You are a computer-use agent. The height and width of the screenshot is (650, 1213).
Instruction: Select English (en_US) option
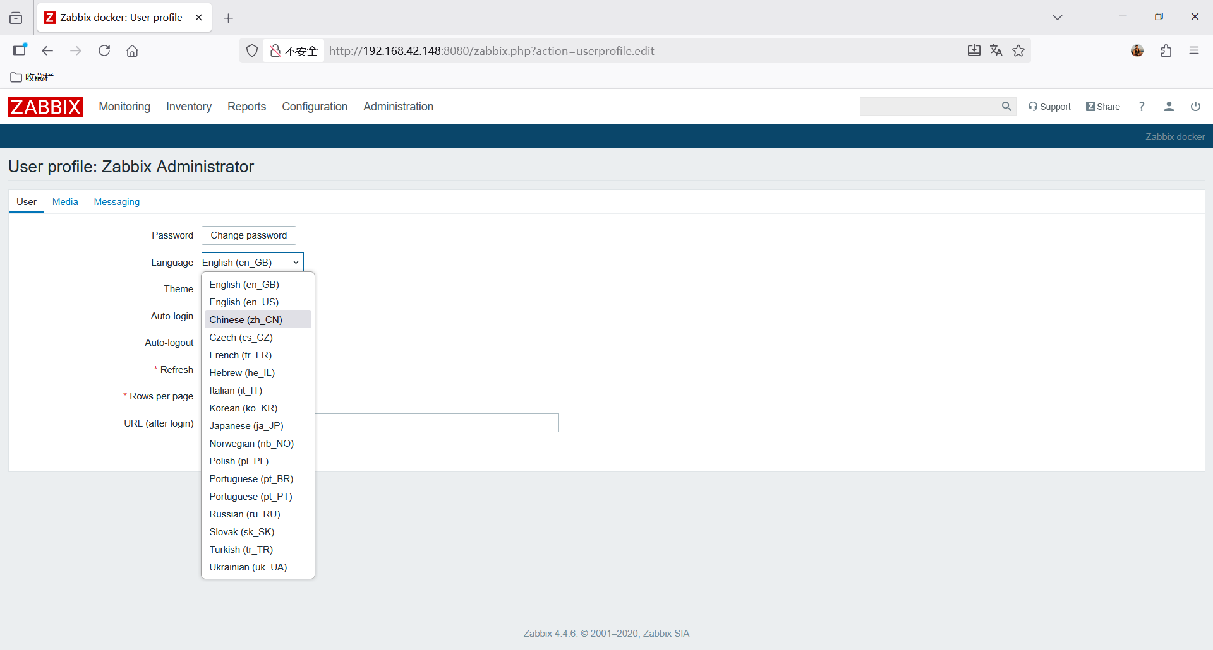click(258, 302)
